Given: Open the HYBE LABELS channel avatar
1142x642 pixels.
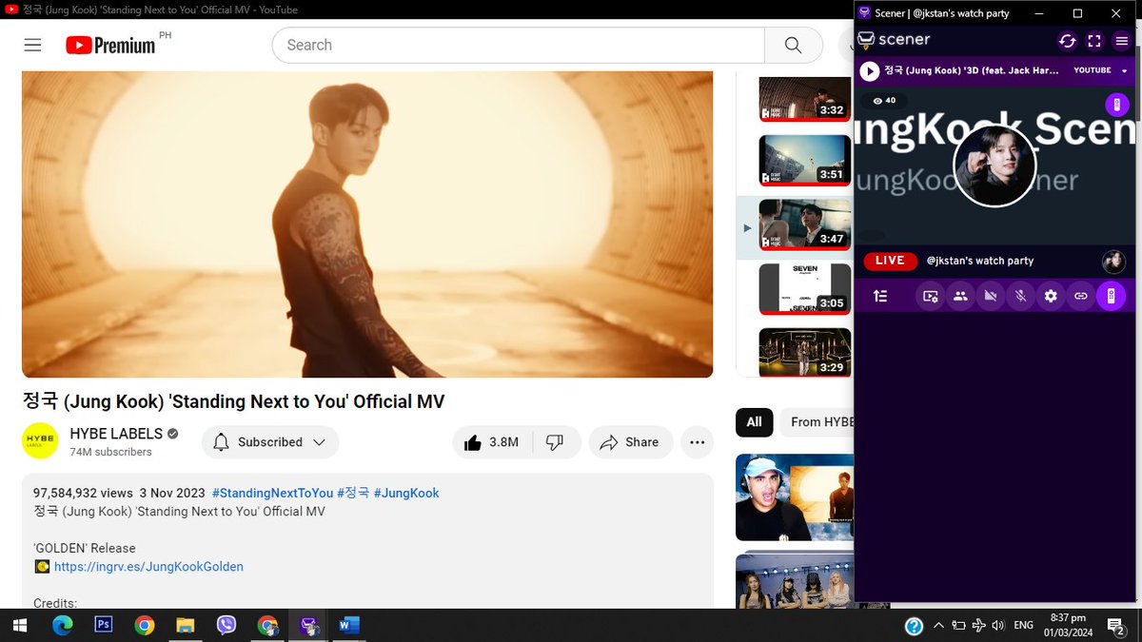Looking at the screenshot, I should click(x=40, y=441).
